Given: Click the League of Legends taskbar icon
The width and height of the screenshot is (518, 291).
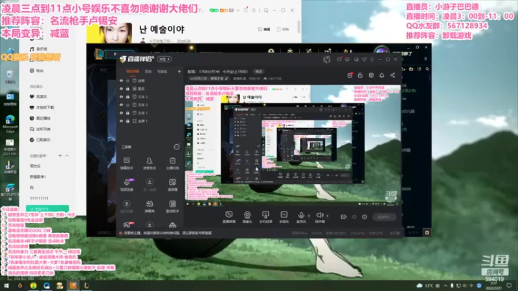Looking at the screenshot, I should click(x=86, y=286).
